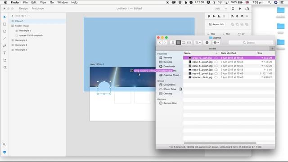Switch to the Design tab

(x=23, y=9)
